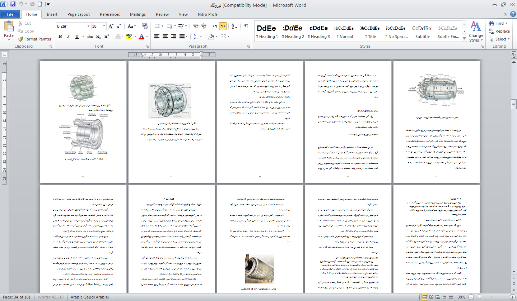Toggle right-to-left text direction

coord(223,26)
